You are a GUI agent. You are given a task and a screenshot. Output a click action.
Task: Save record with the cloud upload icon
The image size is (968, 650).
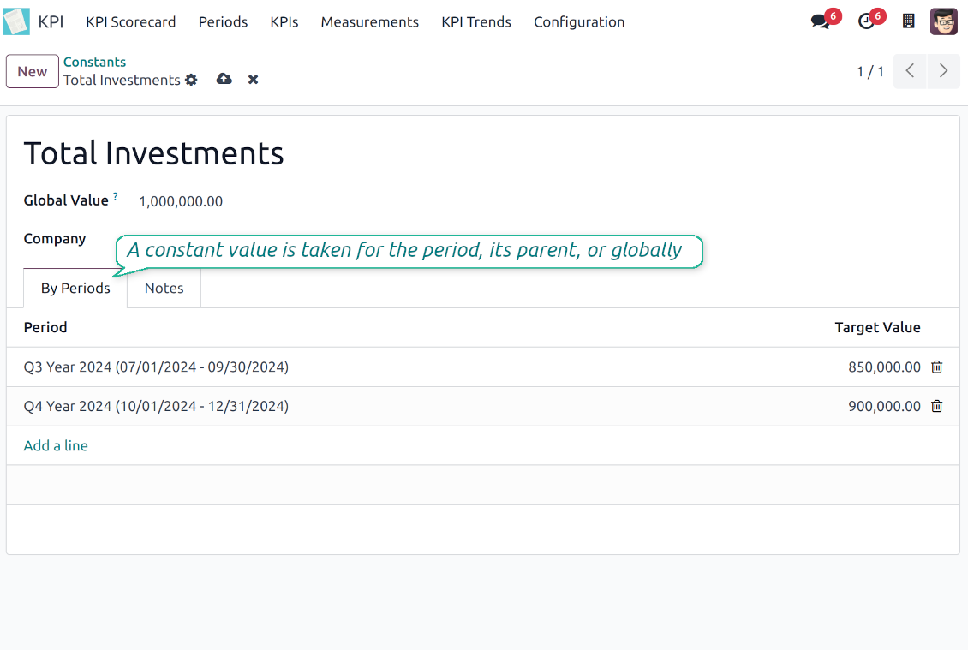click(x=224, y=79)
